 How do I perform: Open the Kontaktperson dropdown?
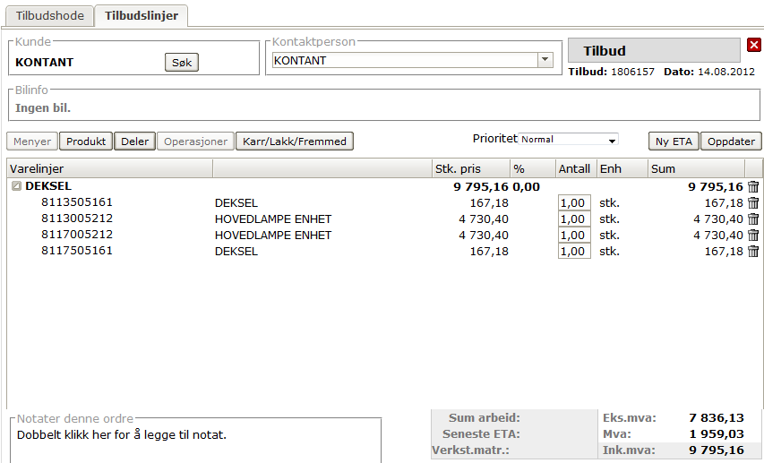pos(545,60)
